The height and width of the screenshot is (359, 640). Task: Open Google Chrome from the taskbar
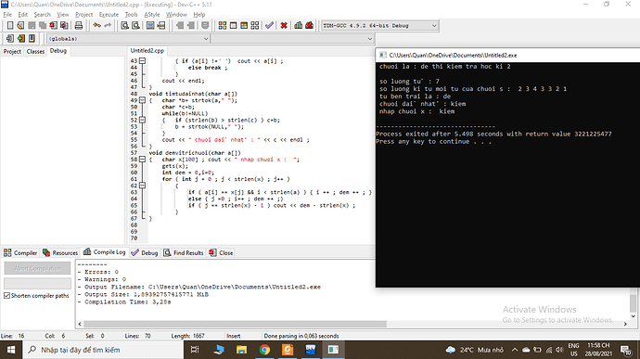(x=264, y=350)
